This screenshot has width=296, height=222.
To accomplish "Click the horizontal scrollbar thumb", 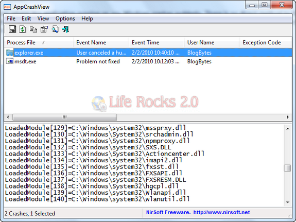I will 65,117.
